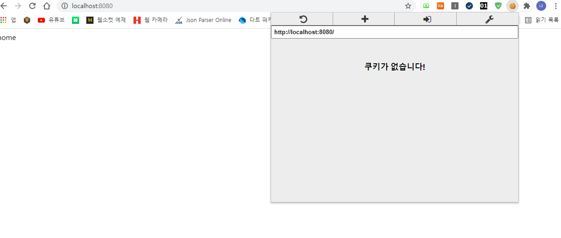Open the hexagon icon bookmark

click(27, 20)
